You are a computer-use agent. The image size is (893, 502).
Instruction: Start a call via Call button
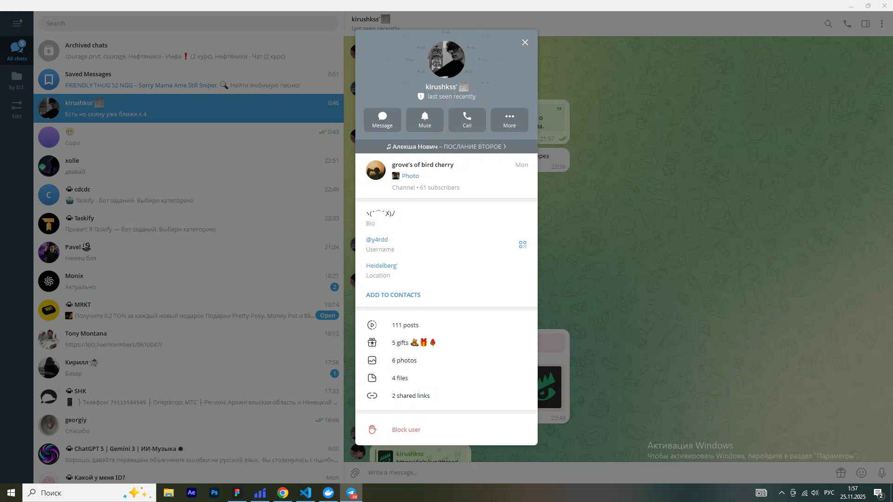coord(466,119)
